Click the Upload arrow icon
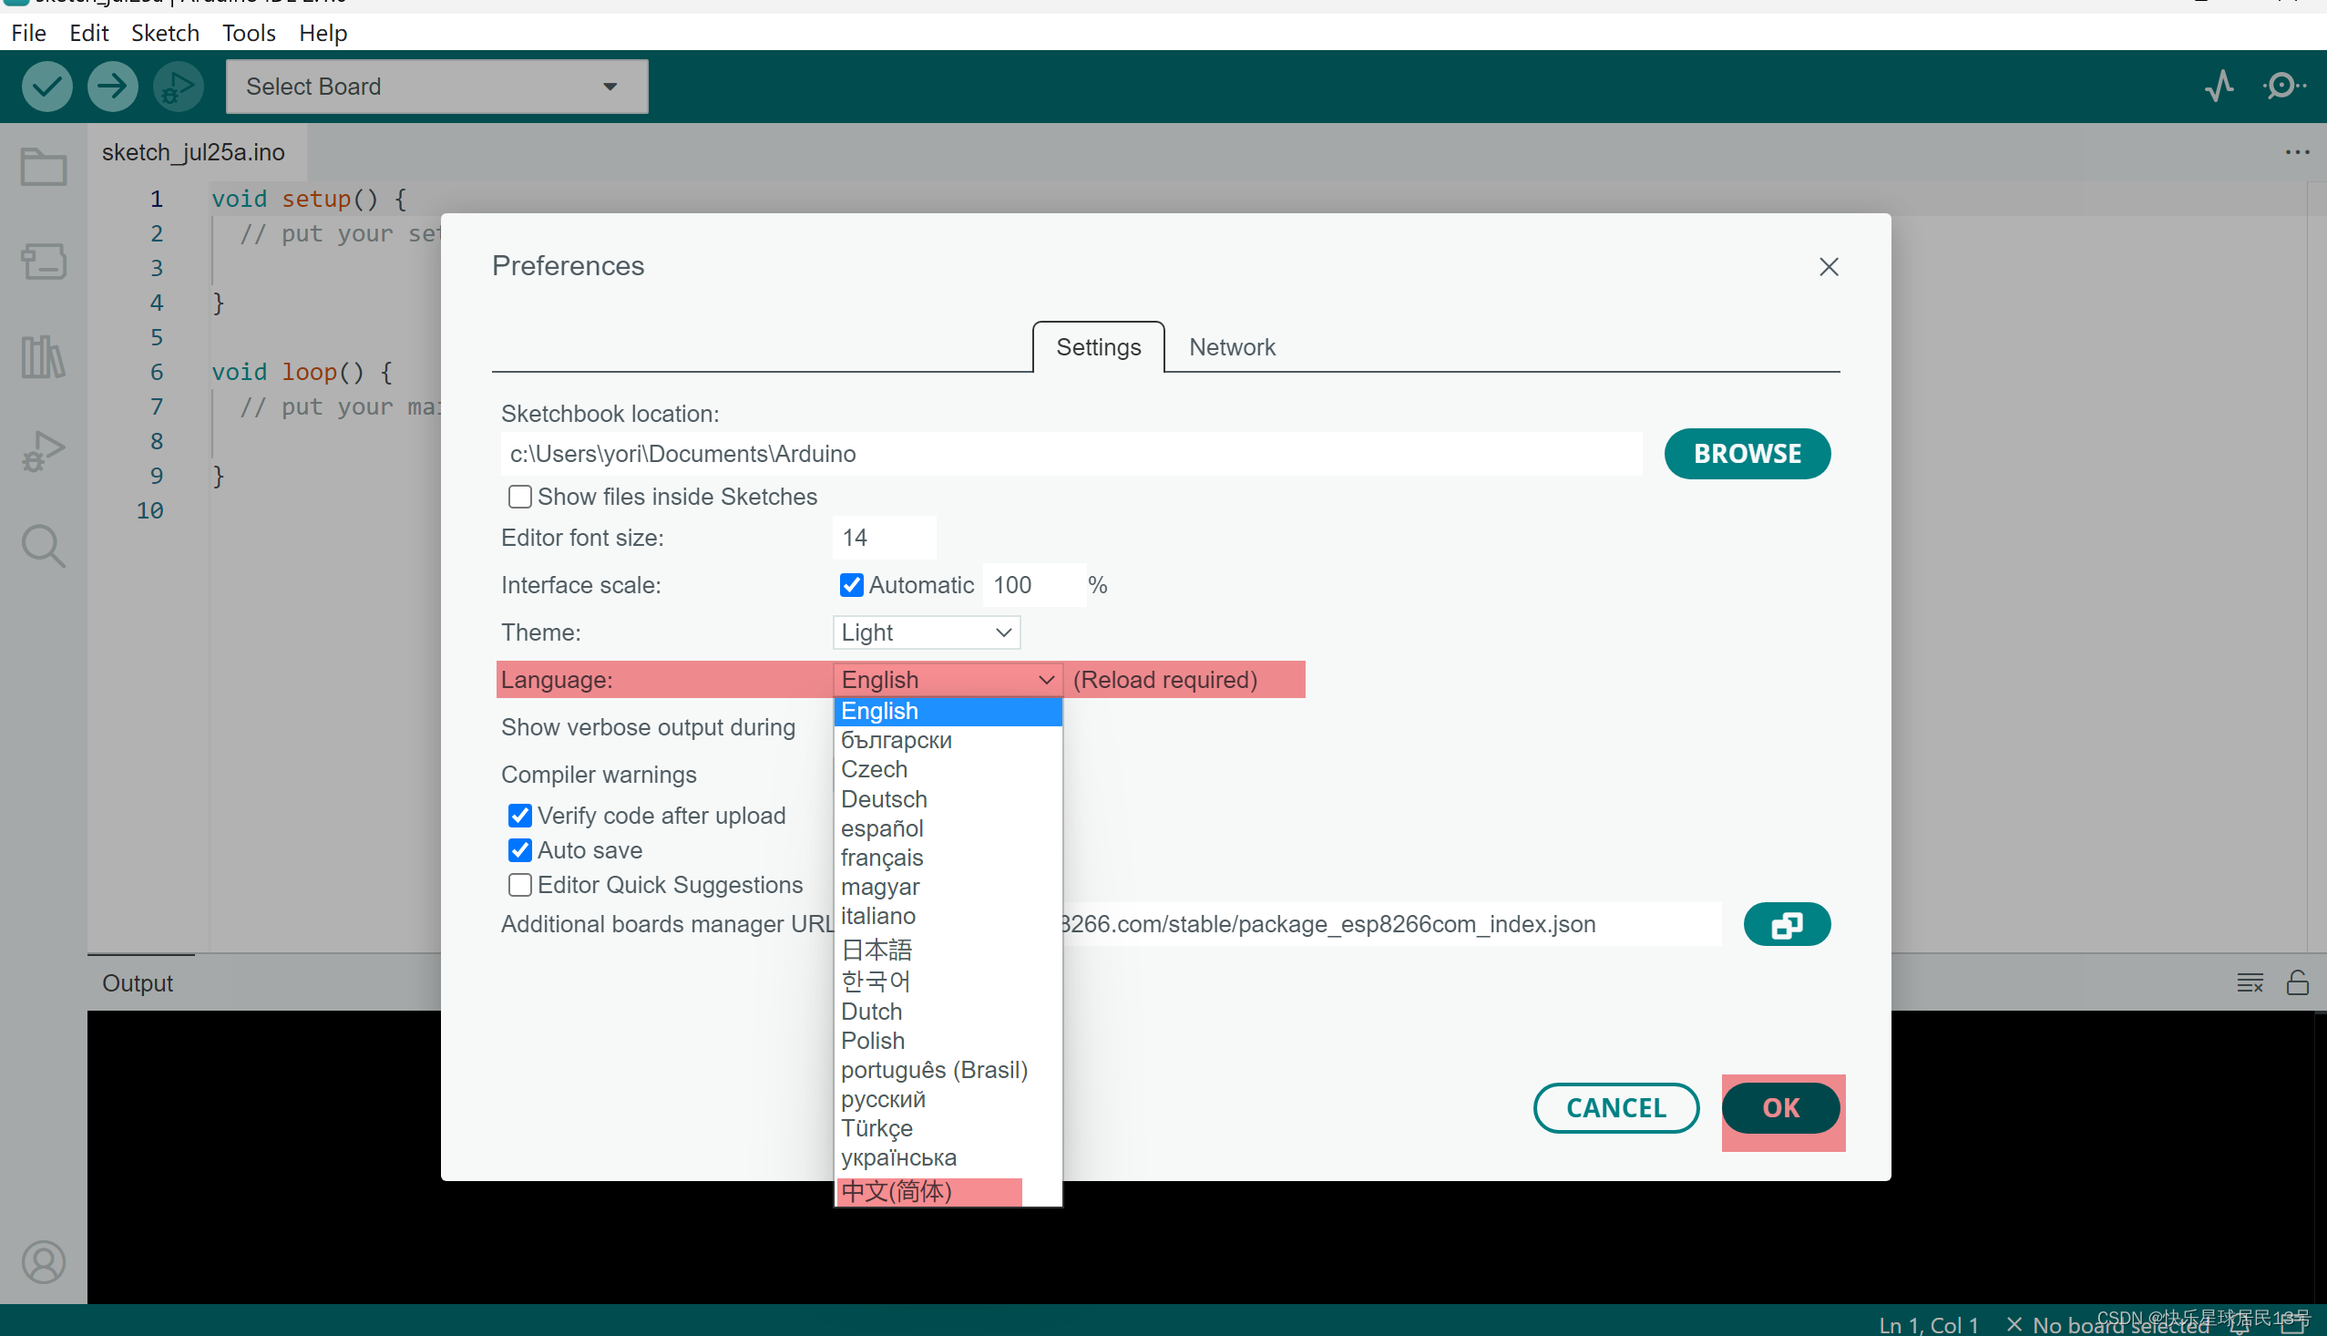Image resolution: width=2327 pixels, height=1336 pixels. click(112, 87)
